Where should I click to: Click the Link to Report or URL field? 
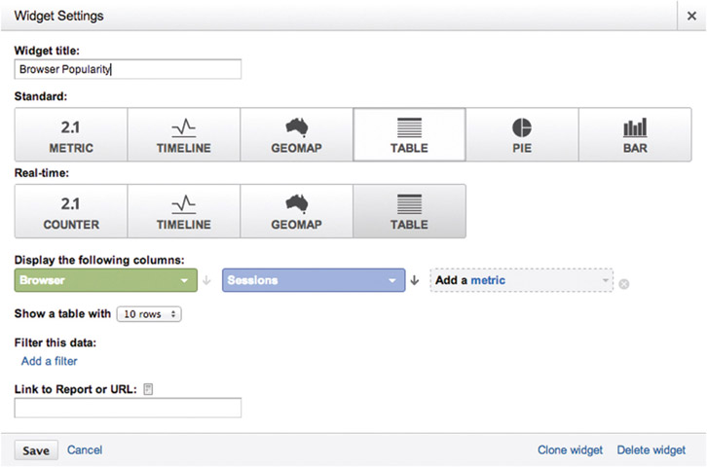(128, 408)
